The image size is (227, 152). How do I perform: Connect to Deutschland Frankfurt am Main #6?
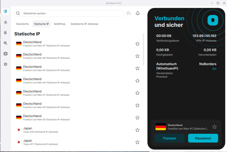point(78,56)
